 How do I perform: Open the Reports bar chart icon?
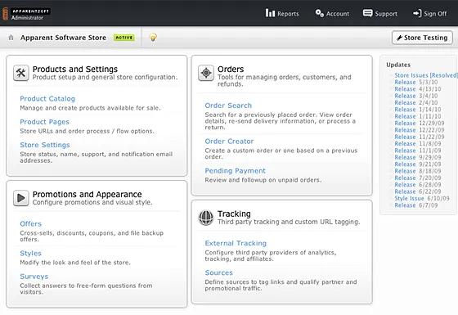click(270, 13)
